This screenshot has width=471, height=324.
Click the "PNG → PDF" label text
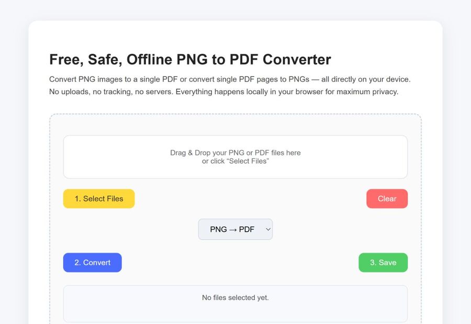(232, 229)
